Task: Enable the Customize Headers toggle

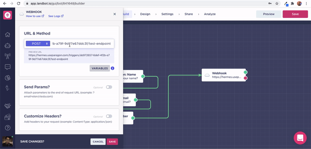Action: (109, 116)
